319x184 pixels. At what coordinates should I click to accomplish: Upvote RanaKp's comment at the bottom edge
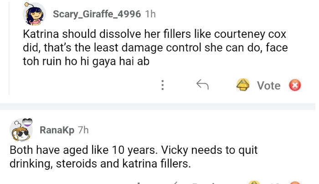pyautogui.click(x=253, y=183)
